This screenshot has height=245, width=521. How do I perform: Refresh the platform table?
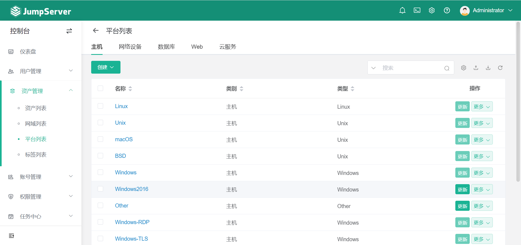click(500, 68)
